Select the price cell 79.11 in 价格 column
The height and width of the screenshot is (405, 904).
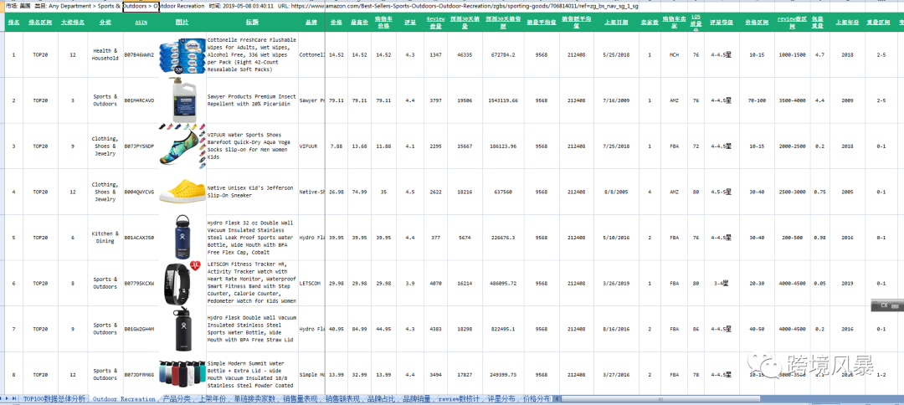click(x=336, y=100)
